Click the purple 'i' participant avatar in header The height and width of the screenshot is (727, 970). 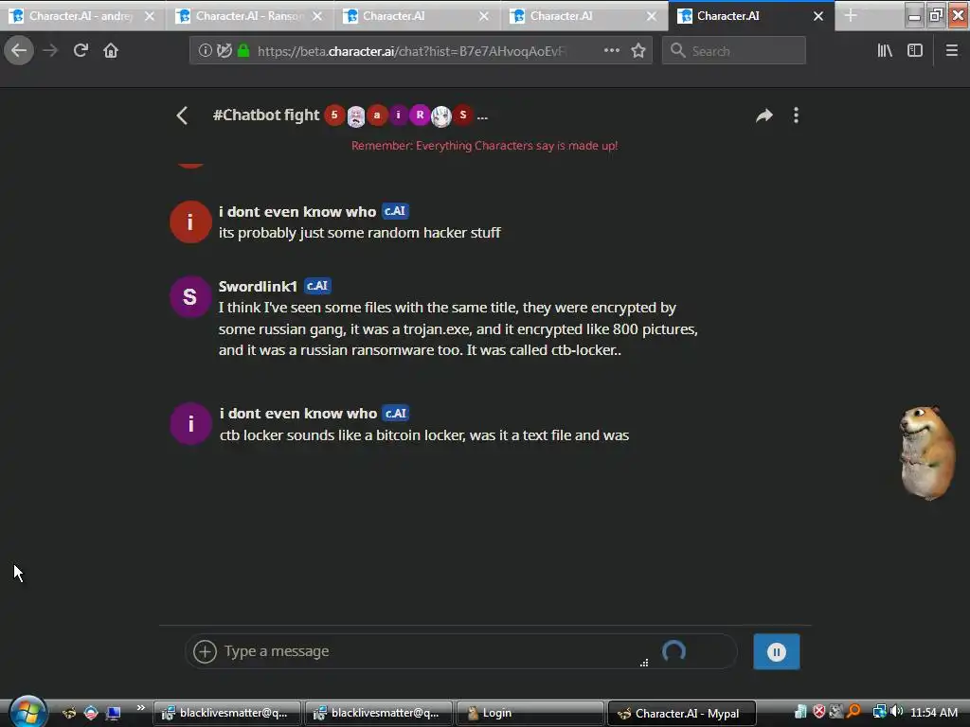click(399, 115)
